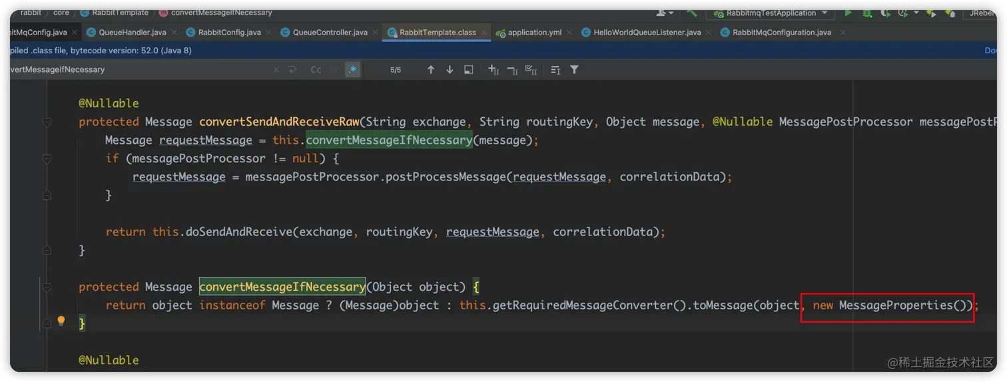This screenshot has height=382, width=1007.
Task: Click the 5/5 match counter
Action: (x=396, y=70)
